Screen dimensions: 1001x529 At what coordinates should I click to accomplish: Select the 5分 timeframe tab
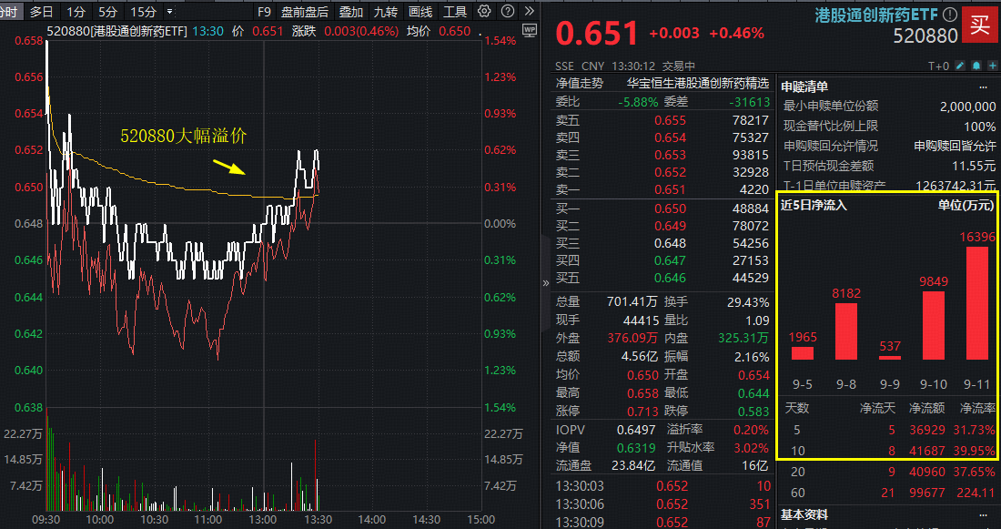pos(107,12)
